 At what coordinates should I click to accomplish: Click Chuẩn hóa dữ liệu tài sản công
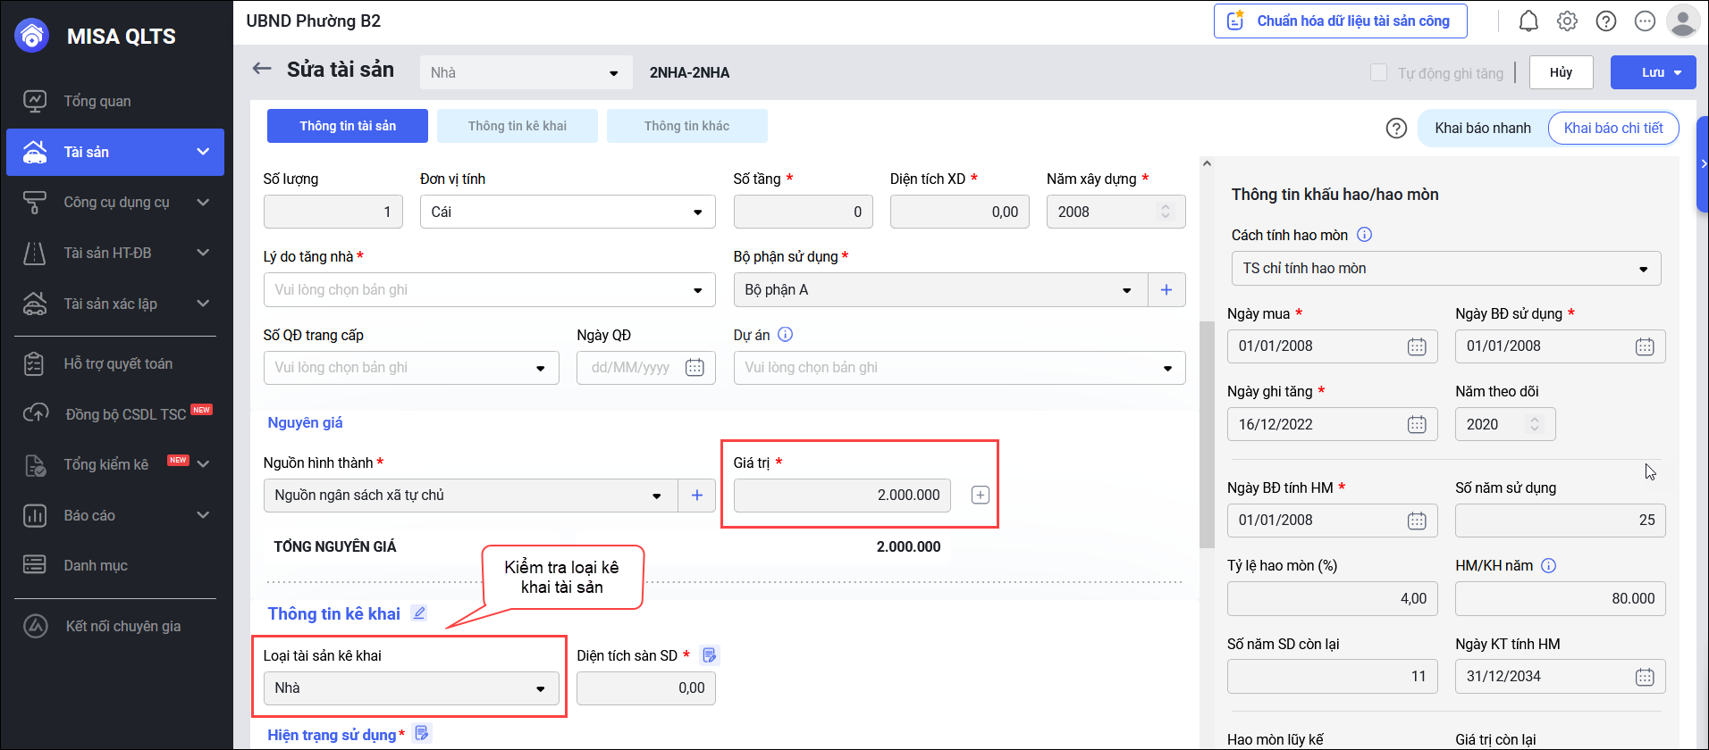[x=1340, y=21]
